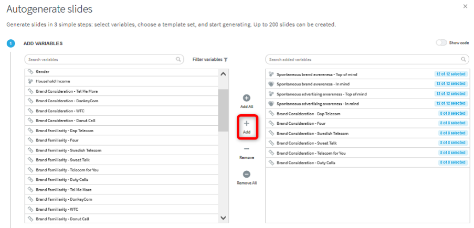474x228 pixels.
Task: Click tag icon beside added Brand Consideration - Four
Action: pyautogui.click(x=271, y=123)
